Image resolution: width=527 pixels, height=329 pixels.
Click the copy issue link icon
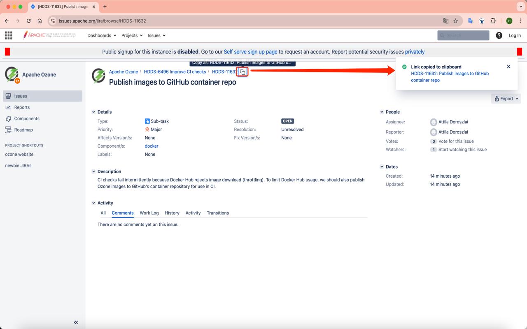(x=242, y=72)
